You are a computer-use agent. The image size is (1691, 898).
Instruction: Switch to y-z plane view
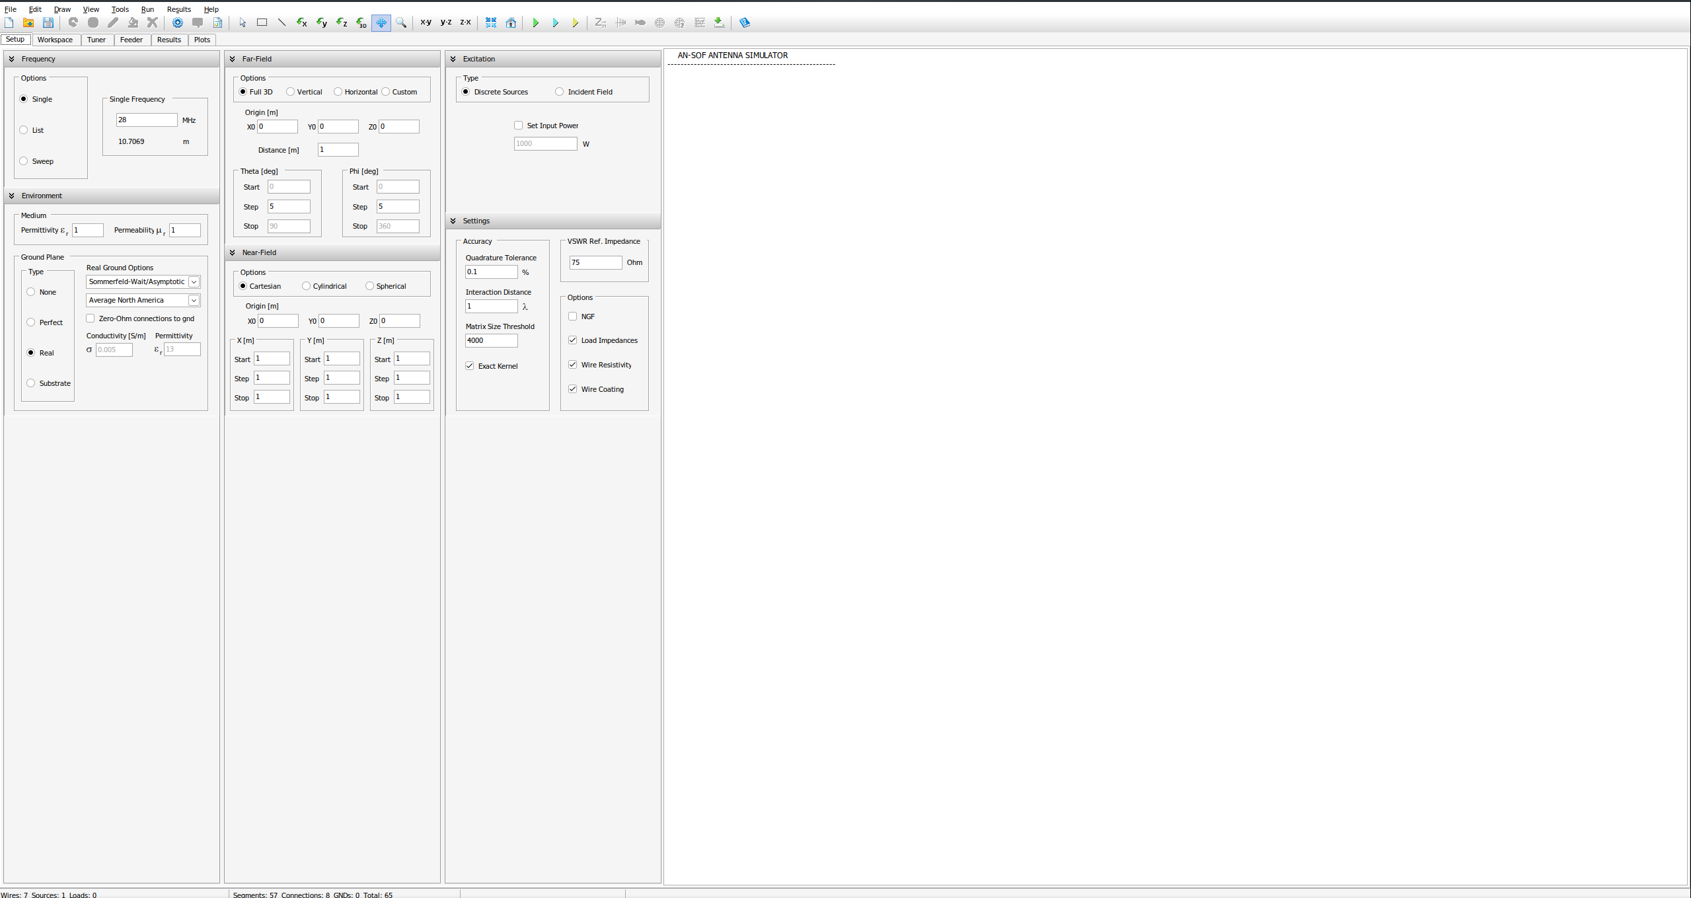click(446, 22)
